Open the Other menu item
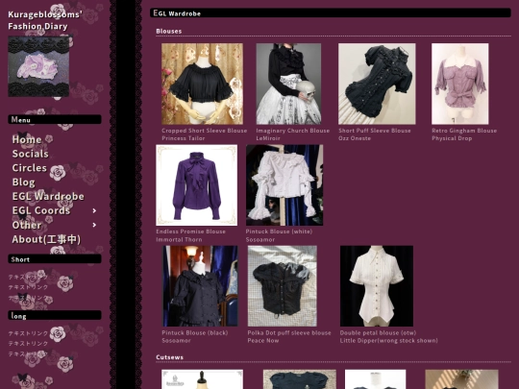Image resolution: width=519 pixels, height=389 pixels. (x=27, y=225)
